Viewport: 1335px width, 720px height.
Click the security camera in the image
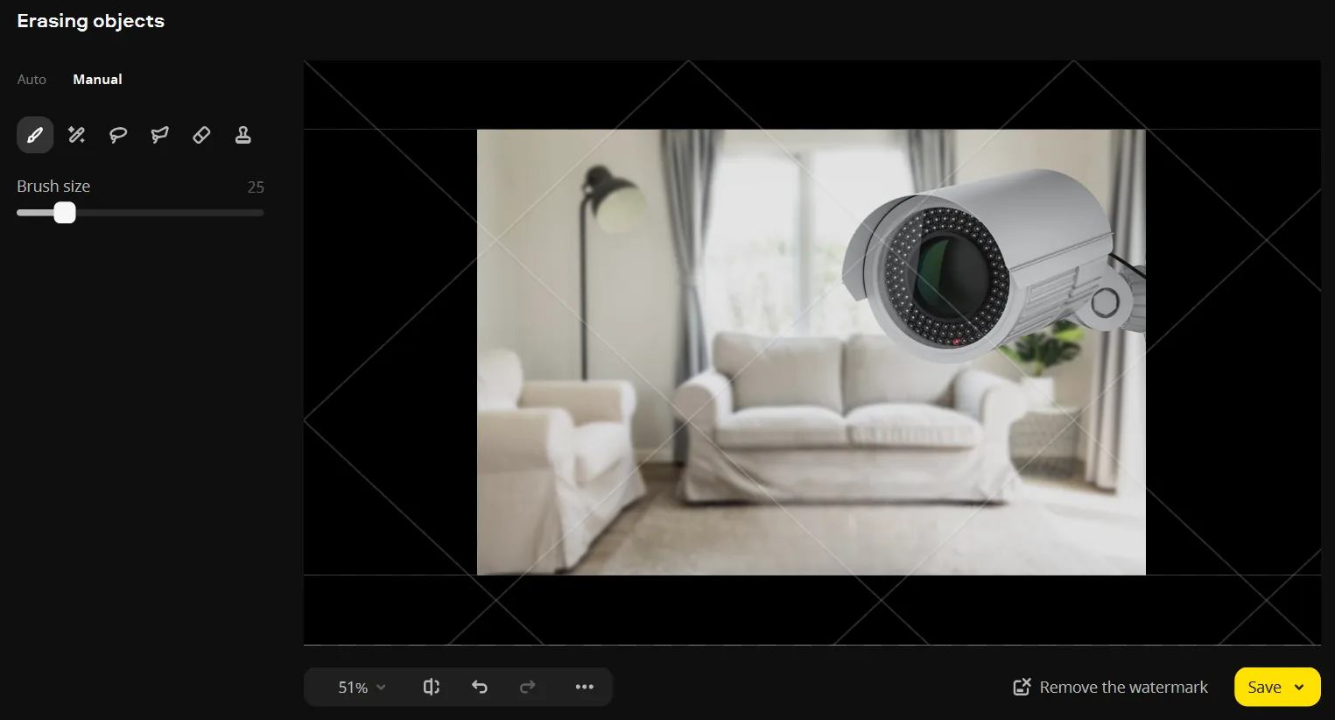(994, 265)
